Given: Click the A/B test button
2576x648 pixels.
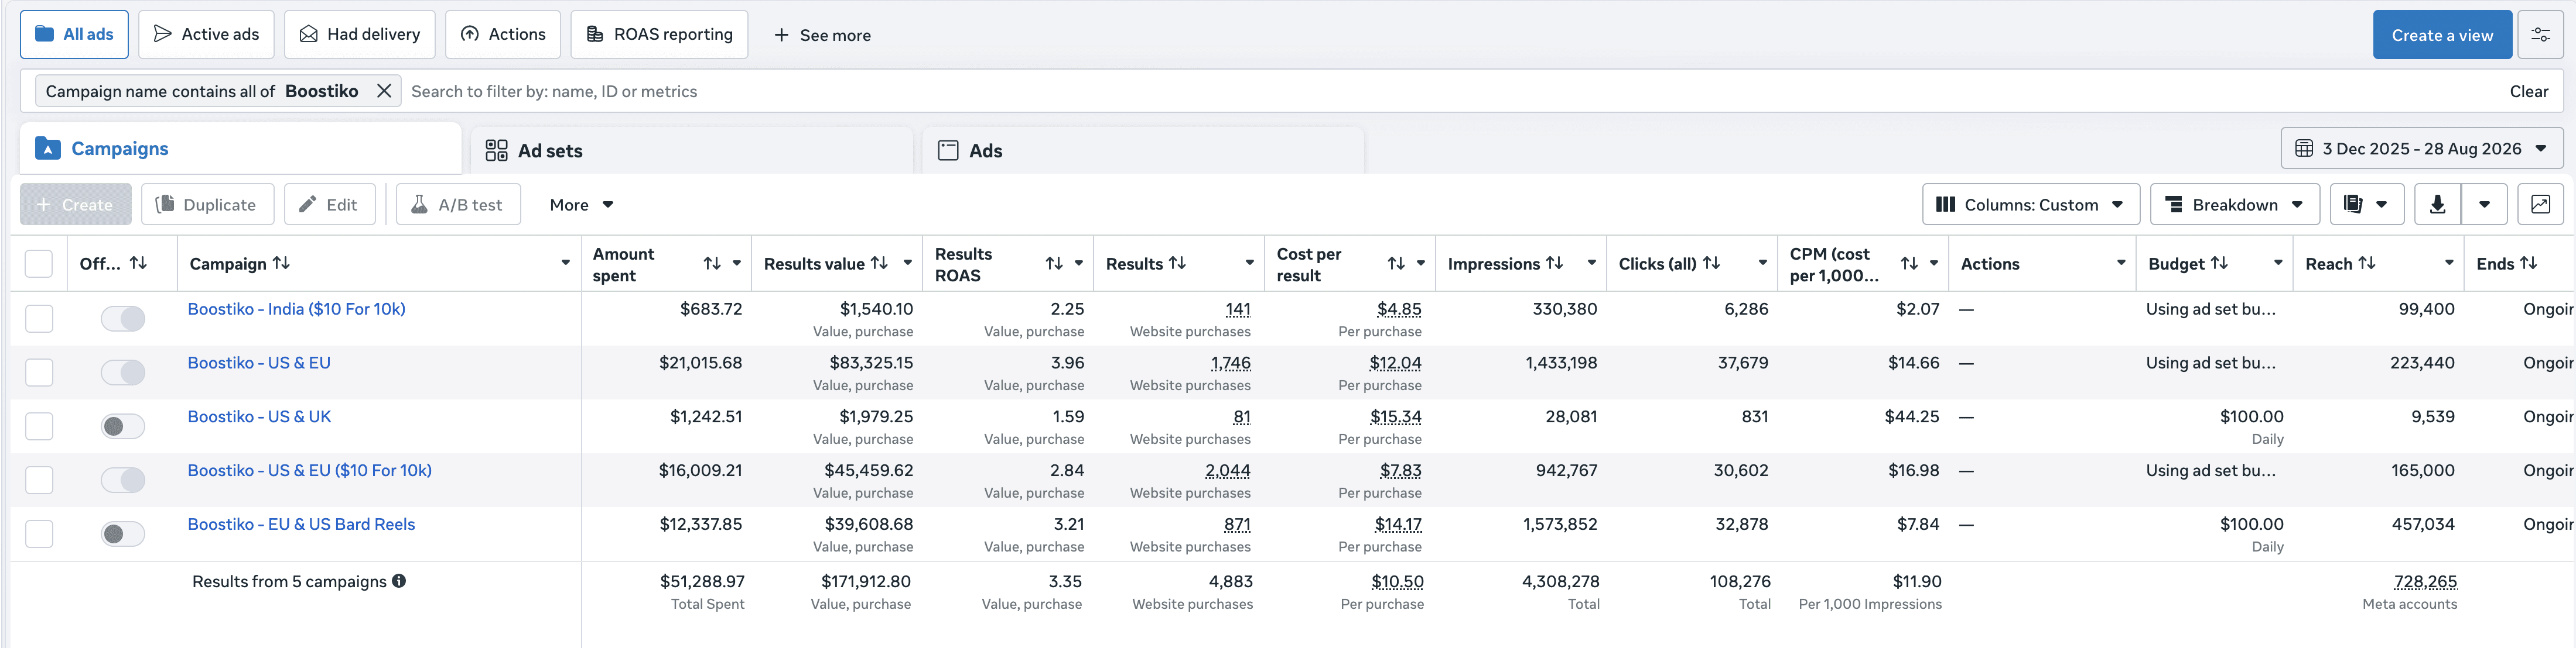Looking at the screenshot, I should click(458, 205).
